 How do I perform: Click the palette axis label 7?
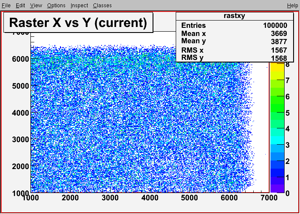(x=288, y=80)
